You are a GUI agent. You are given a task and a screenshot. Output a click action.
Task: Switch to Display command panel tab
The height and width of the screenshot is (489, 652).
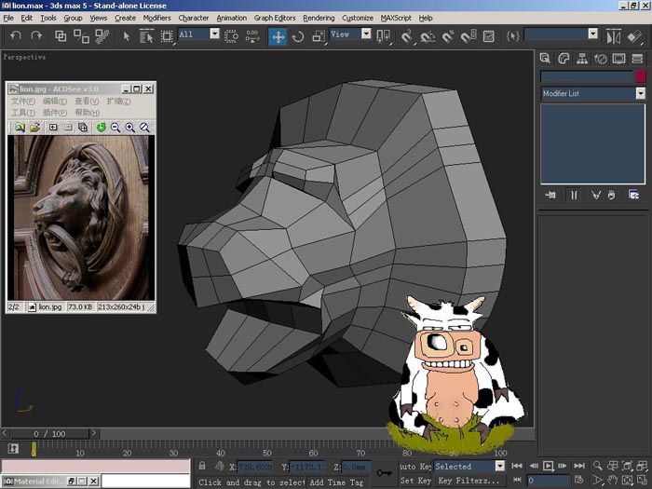pyautogui.click(x=618, y=59)
